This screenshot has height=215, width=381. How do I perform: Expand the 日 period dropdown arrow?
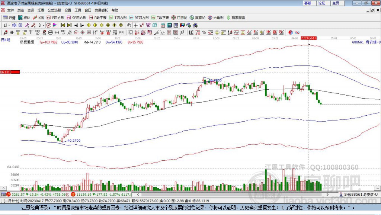pos(9,25)
